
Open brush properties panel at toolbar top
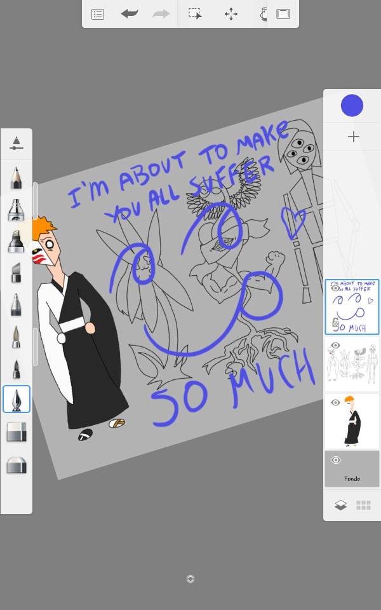pos(17,144)
